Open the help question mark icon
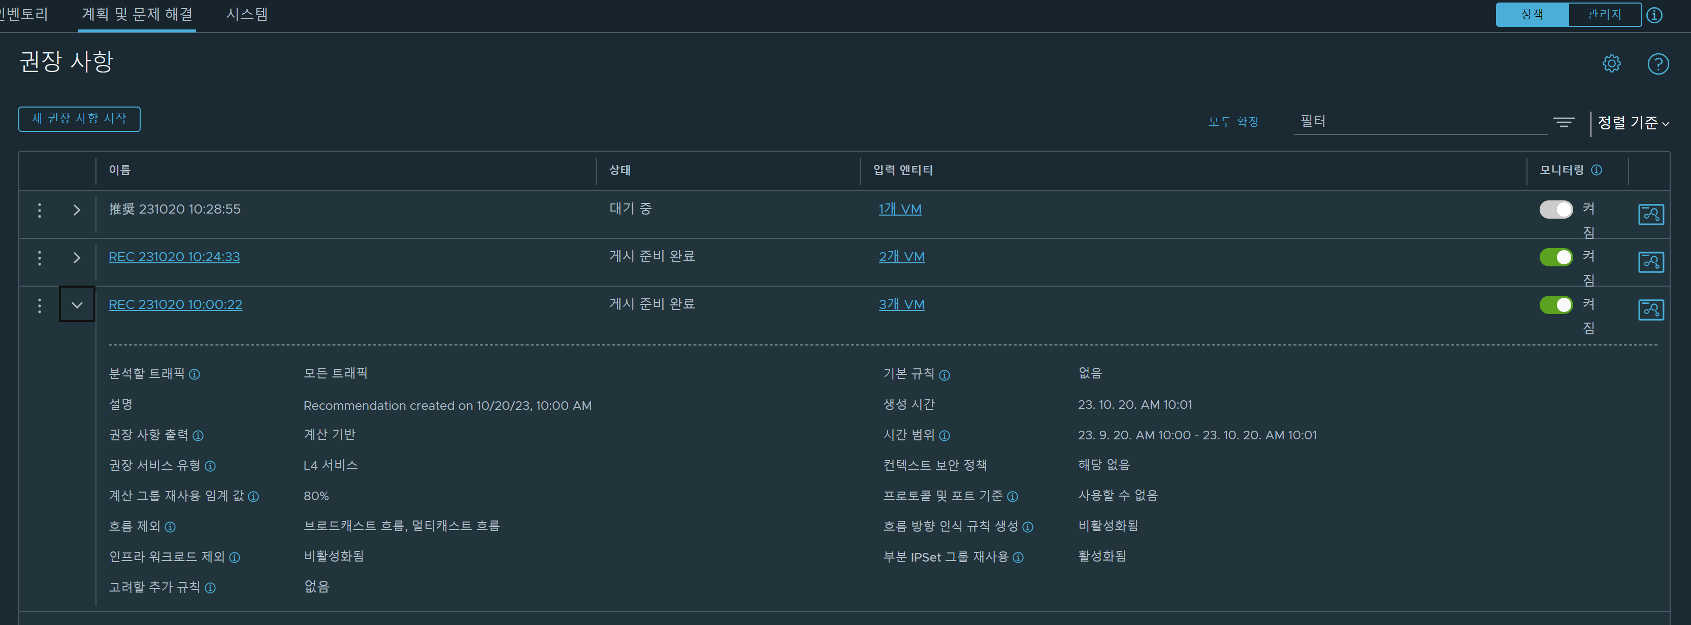Viewport: 1691px width, 625px height. tap(1658, 63)
